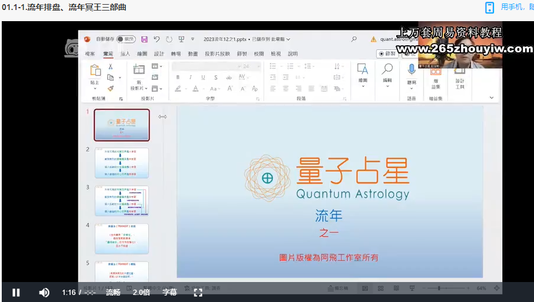Expand the 新投影片 New Slide dropdown arrow
534x302 pixels.
pos(146,88)
